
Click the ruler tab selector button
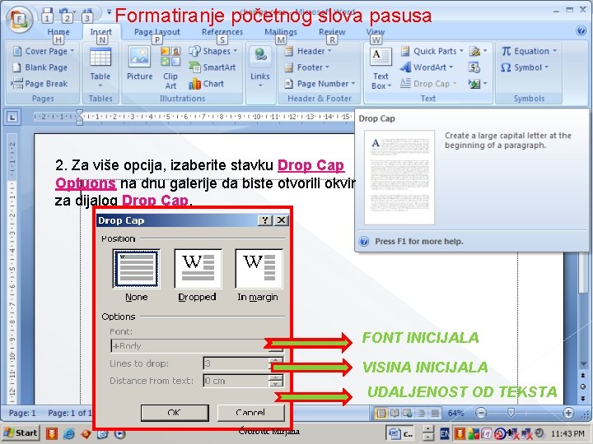point(12,117)
